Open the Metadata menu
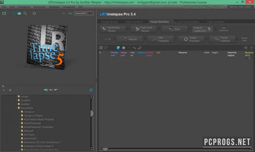The image size is (255, 152). (x=54, y=7)
